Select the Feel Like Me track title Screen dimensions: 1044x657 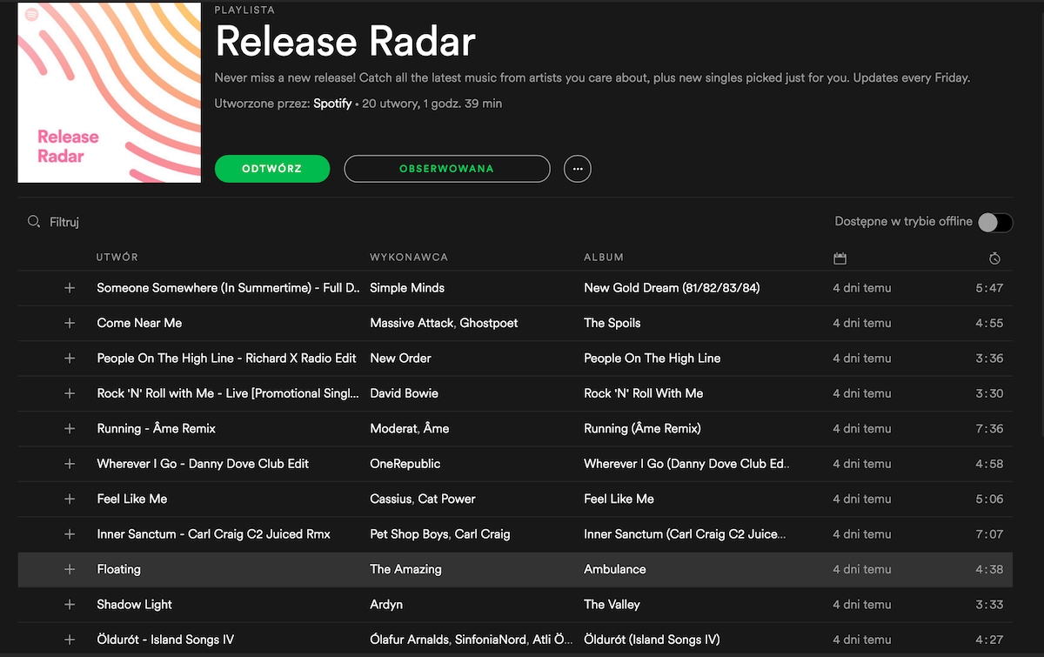[x=132, y=499]
